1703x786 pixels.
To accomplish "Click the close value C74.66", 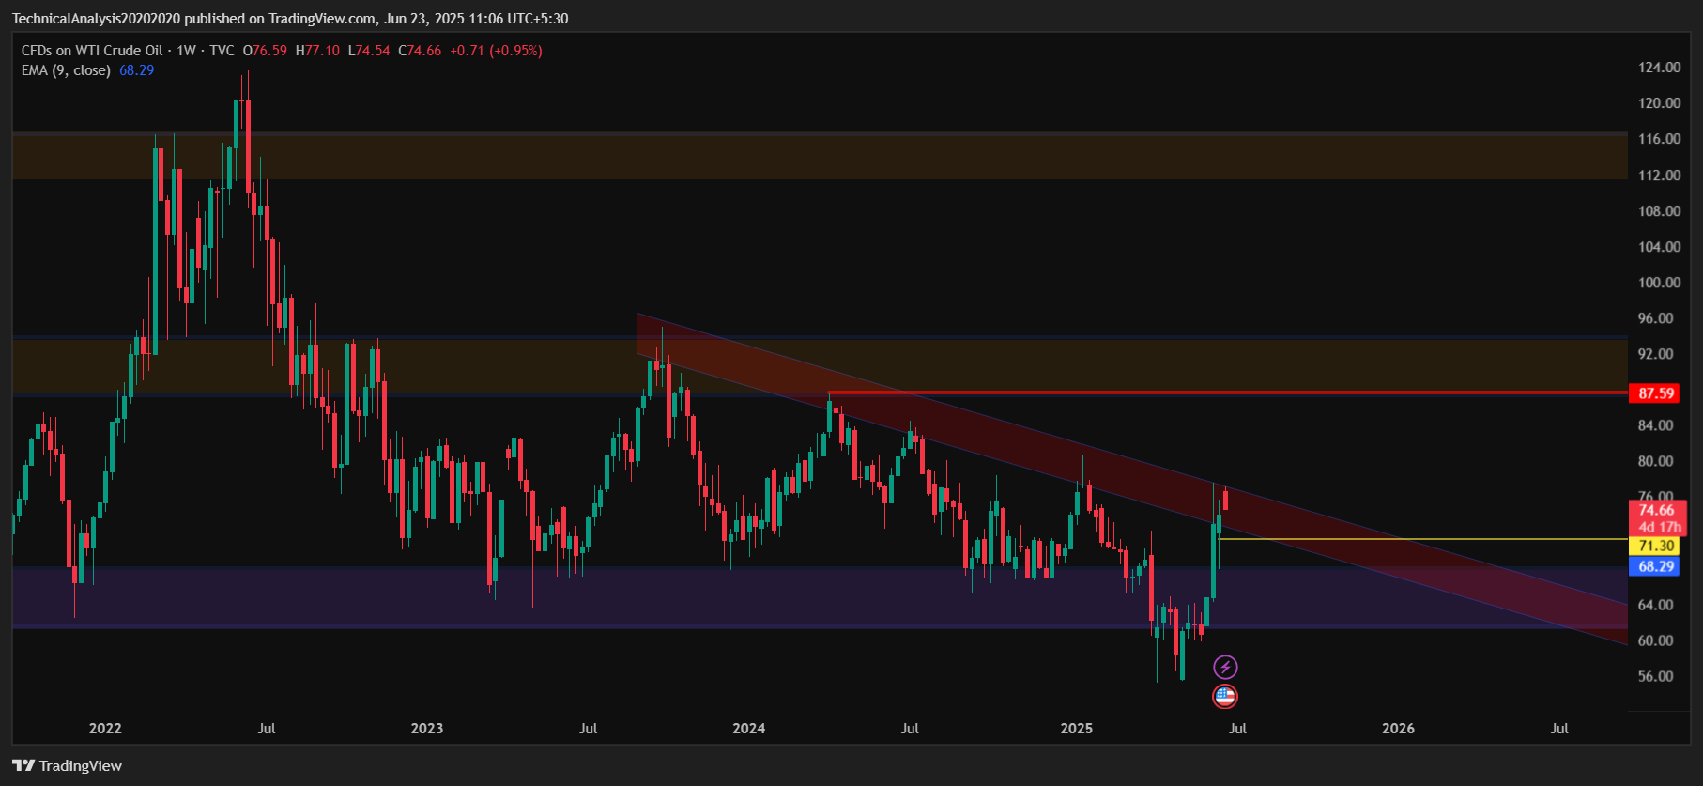I will tap(420, 51).
